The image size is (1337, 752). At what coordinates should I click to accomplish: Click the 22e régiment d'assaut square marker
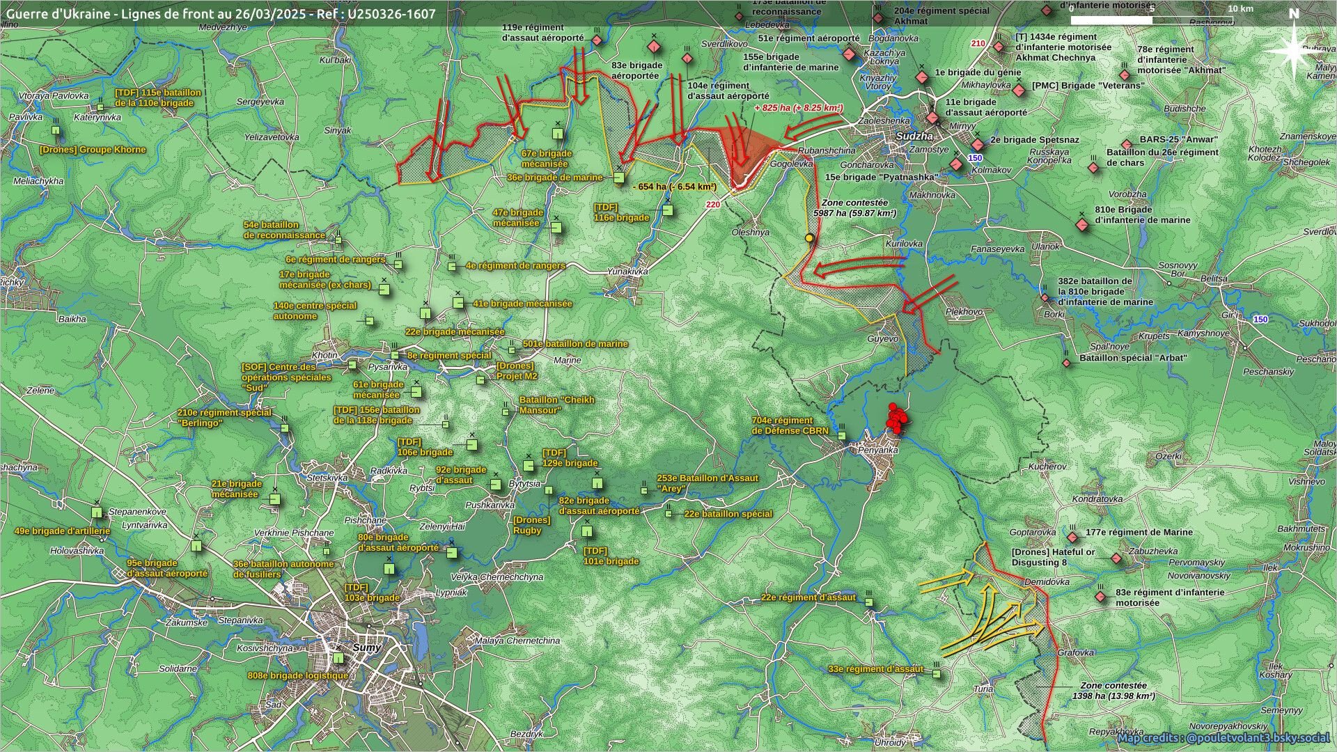tap(869, 602)
